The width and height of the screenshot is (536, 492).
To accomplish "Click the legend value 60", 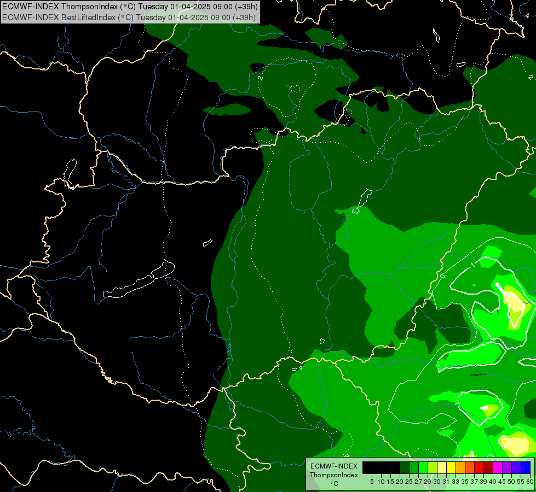I will coord(530,482).
